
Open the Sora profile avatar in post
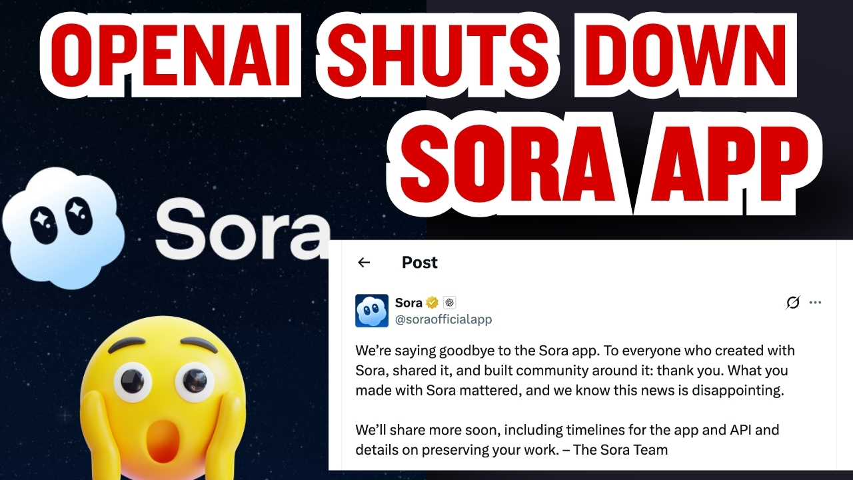click(x=372, y=311)
